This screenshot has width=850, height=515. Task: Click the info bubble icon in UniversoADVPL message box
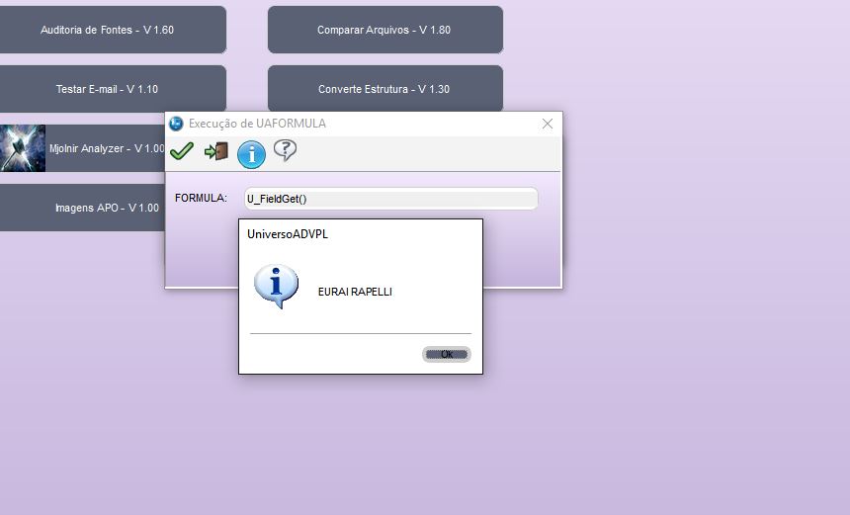click(x=276, y=287)
